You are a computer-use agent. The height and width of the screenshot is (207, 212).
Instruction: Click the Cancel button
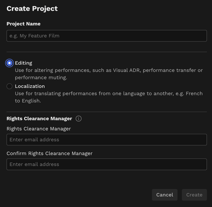click(165, 195)
